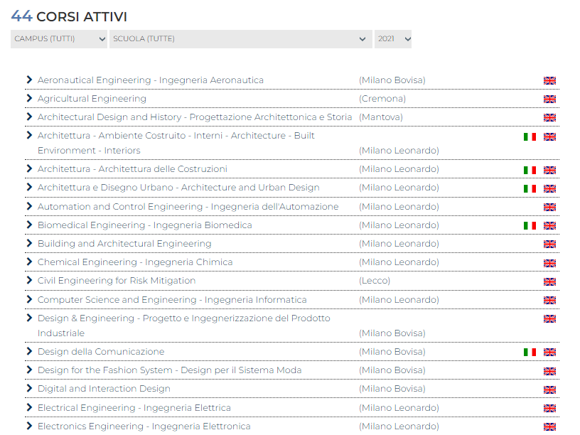Click UK flag for Architettura e Disegno Urbano
The height and width of the screenshot is (435, 580).
click(x=549, y=188)
